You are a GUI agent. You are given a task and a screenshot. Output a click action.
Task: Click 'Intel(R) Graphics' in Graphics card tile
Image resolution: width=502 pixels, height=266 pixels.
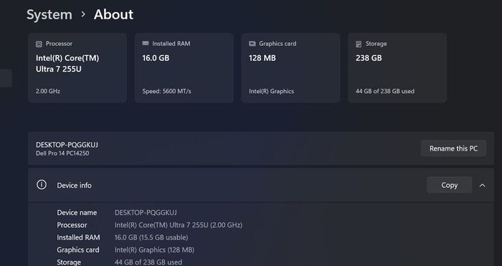(272, 91)
